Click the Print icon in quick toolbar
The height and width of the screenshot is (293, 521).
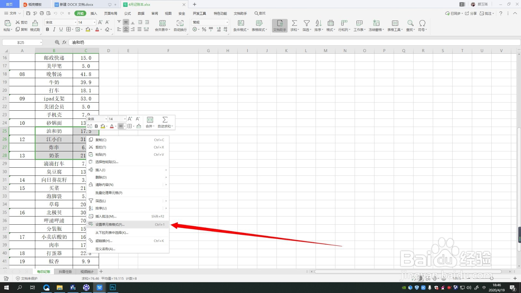42,13
